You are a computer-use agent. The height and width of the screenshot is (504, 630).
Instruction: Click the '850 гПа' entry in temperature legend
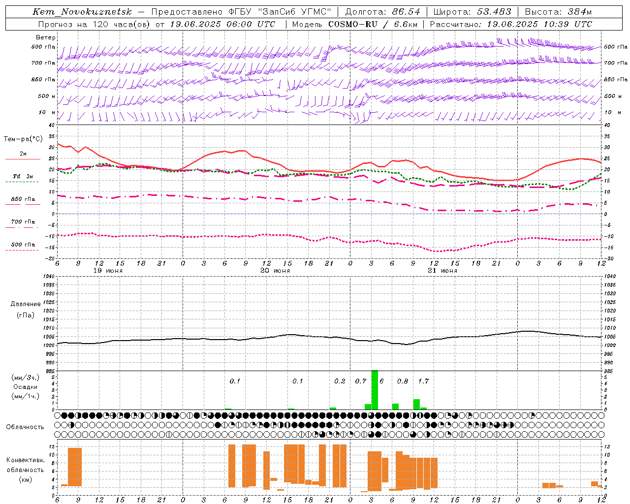[23, 199]
